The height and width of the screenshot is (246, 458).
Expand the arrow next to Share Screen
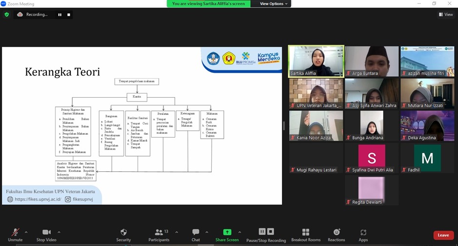[239, 232]
